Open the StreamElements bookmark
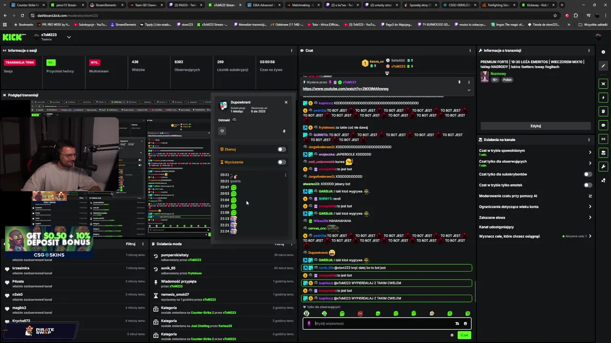The width and height of the screenshot is (611, 343). [x=123, y=24]
